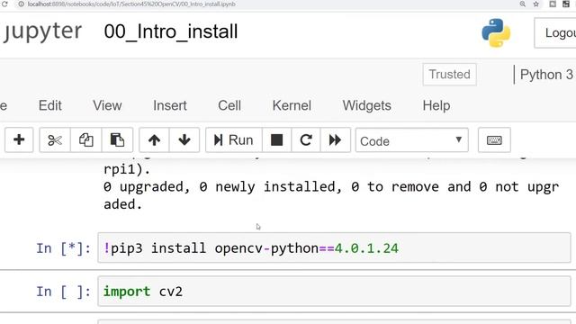Move selected cell up arrow

154,140
